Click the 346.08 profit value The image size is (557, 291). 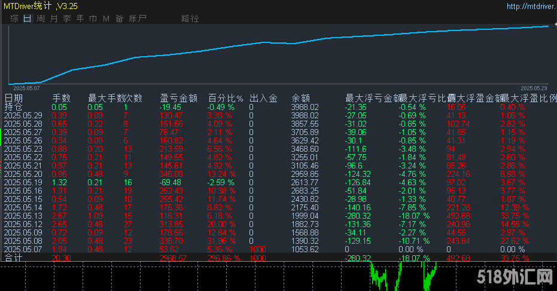[x=171, y=174]
